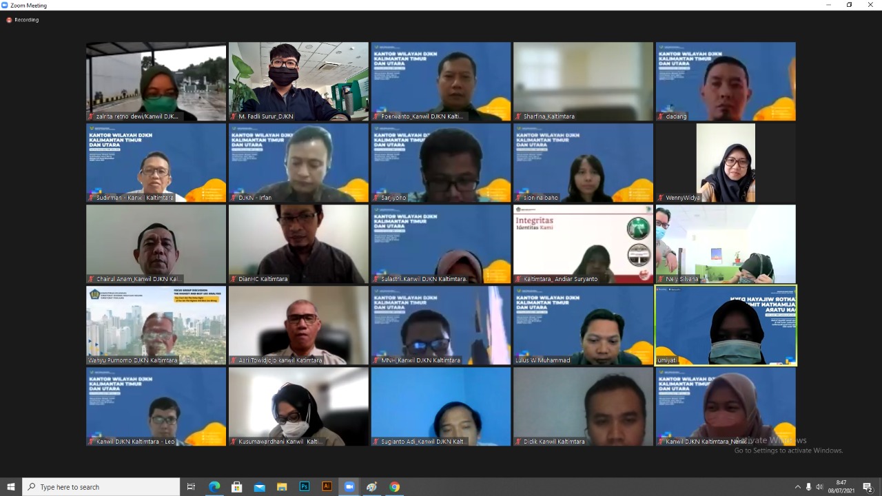The width and height of the screenshot is (882, 496).
Task: Click the Task View icon
Action: (x=192, y=486)
